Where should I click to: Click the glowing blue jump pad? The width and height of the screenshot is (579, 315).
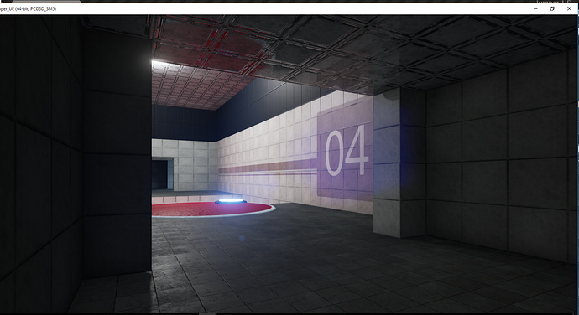tap(231, 201)
